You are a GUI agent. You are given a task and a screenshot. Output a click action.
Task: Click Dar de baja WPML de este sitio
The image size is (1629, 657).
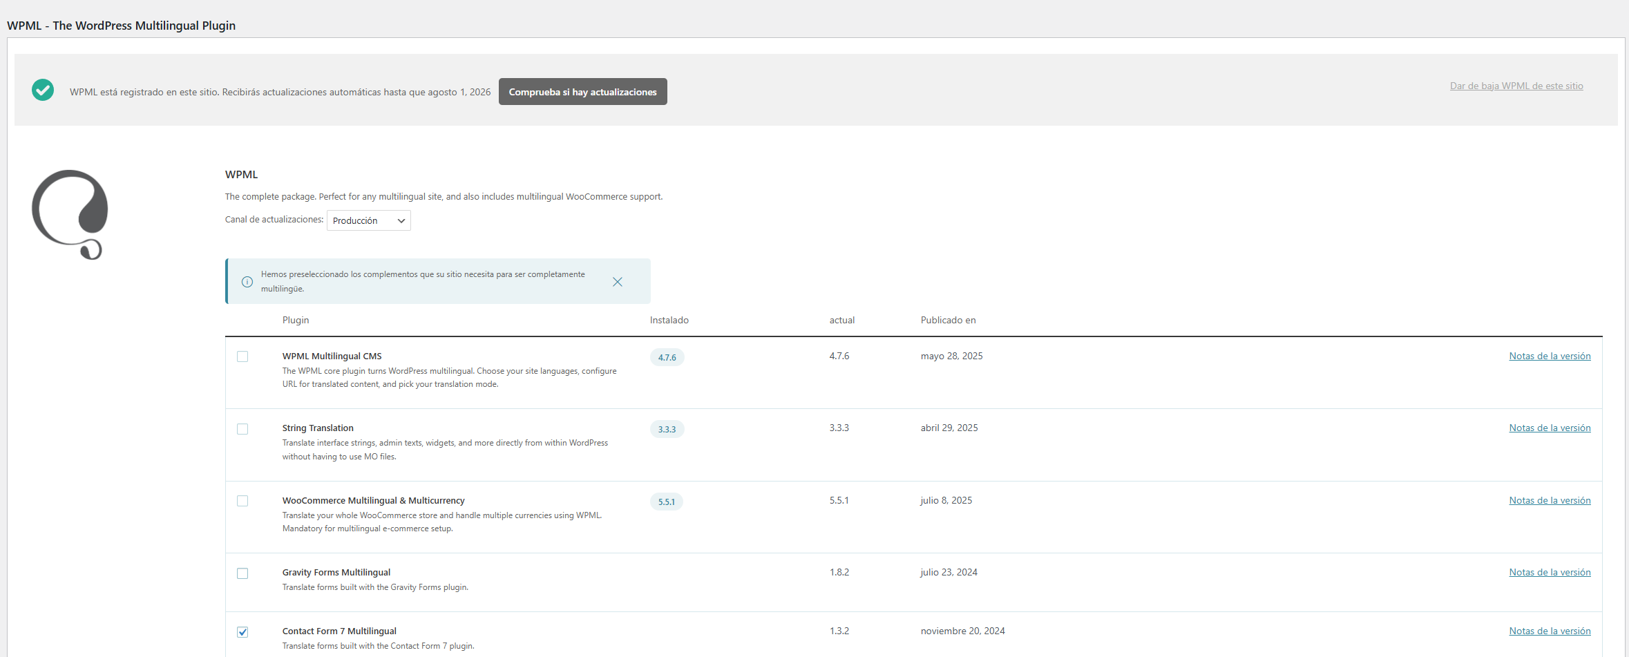(1516, 86)
